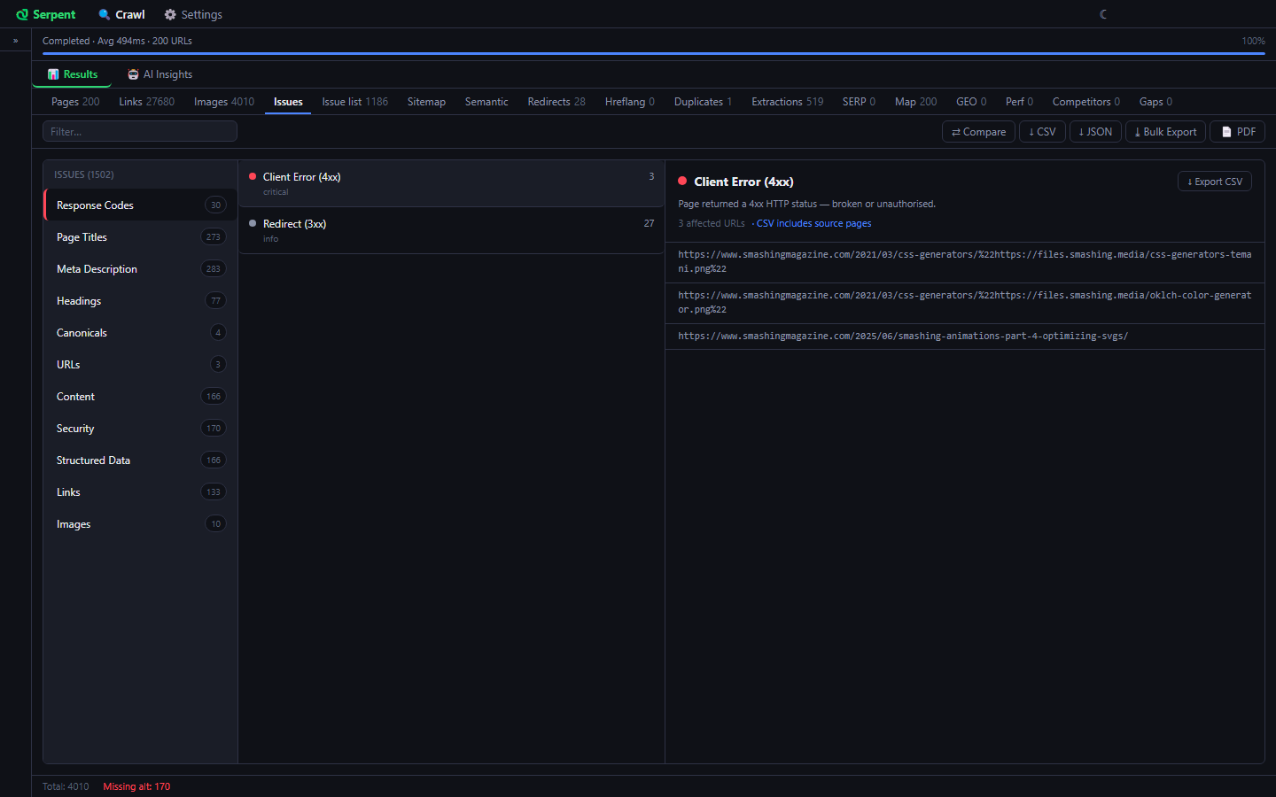Focus the Filter input field
This screenshot has height=797, width=1276.
point(140,132)
